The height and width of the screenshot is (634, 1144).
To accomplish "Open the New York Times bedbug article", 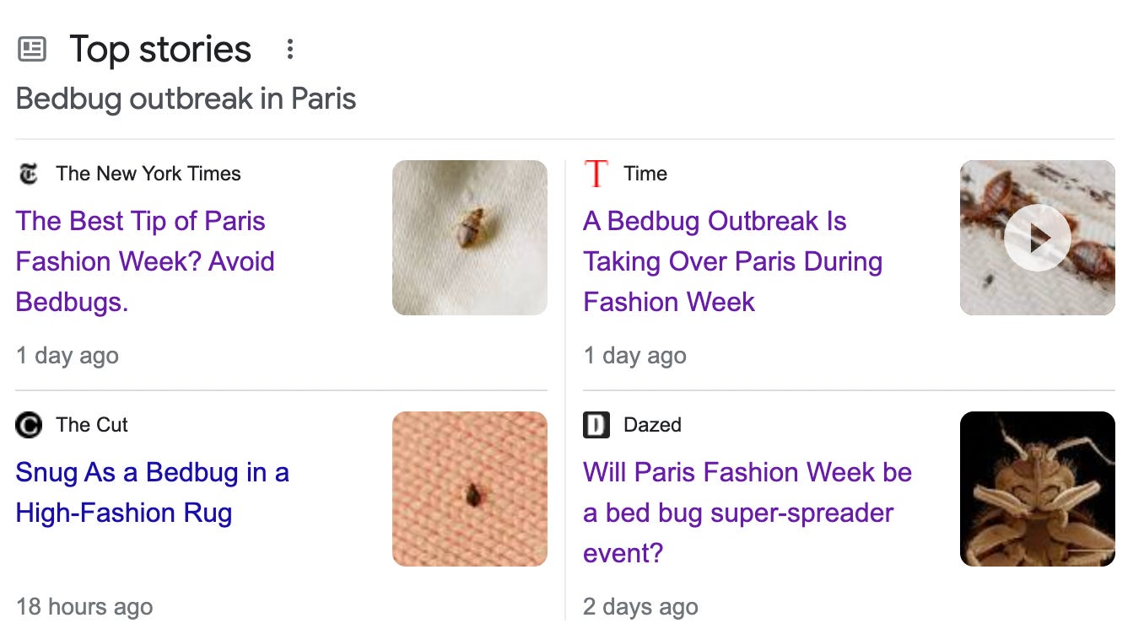I will click(145, 261).
